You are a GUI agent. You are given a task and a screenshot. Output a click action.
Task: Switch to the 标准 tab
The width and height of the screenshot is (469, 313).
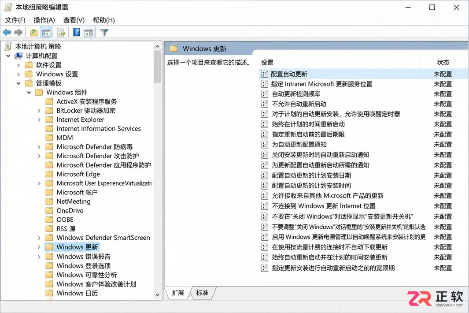(202, 293)
